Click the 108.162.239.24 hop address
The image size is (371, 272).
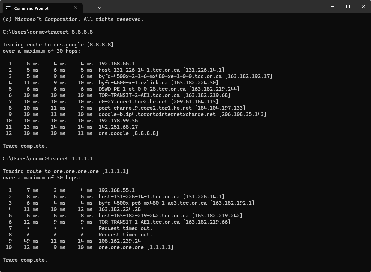coord(120,241)
